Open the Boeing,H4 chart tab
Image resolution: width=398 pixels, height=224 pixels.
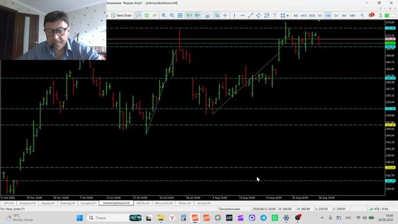(68, 203)
